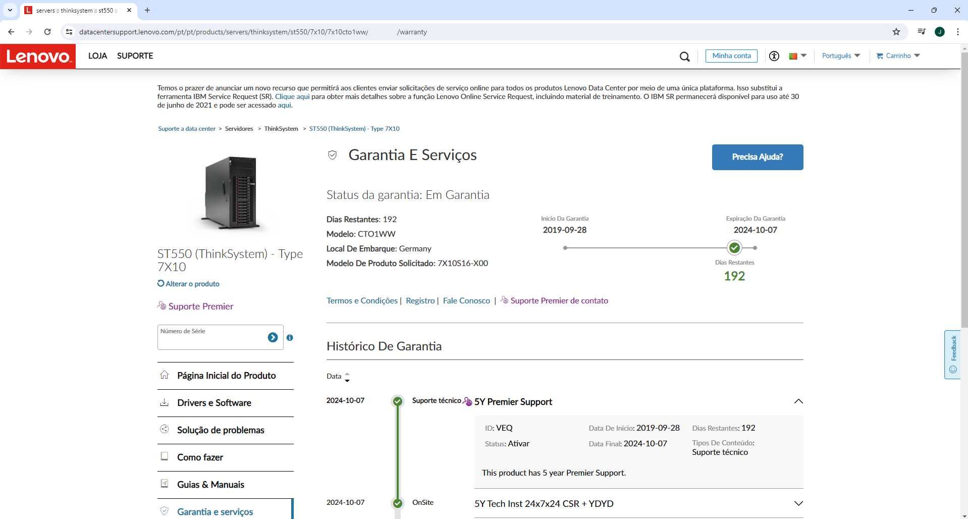This screenshot has width=968, height=519.
Task: Follow the 'aqui' link ending the announcement
Action: pyautogui.click(x=284, y=105)
